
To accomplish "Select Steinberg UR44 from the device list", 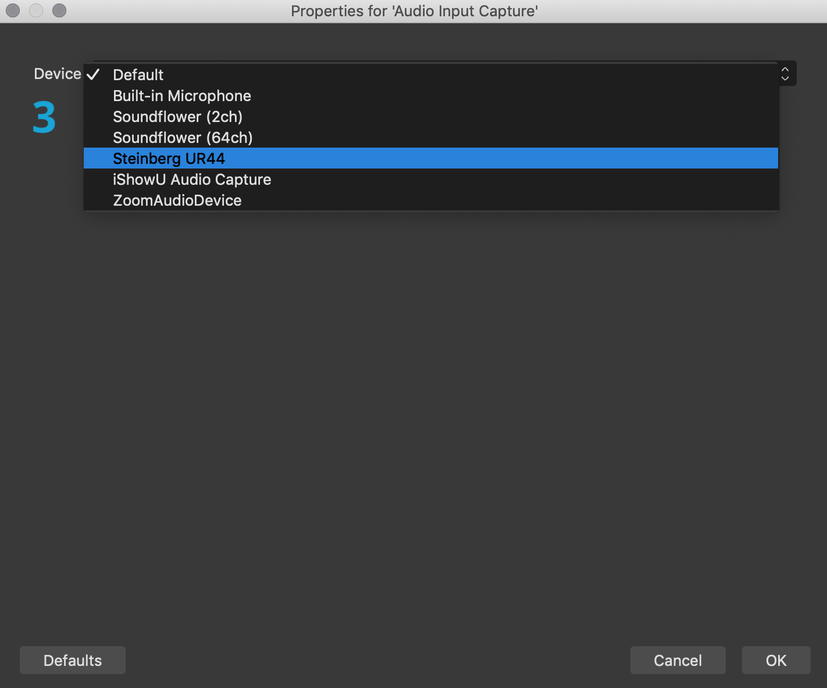I will [x=169, y=159].
